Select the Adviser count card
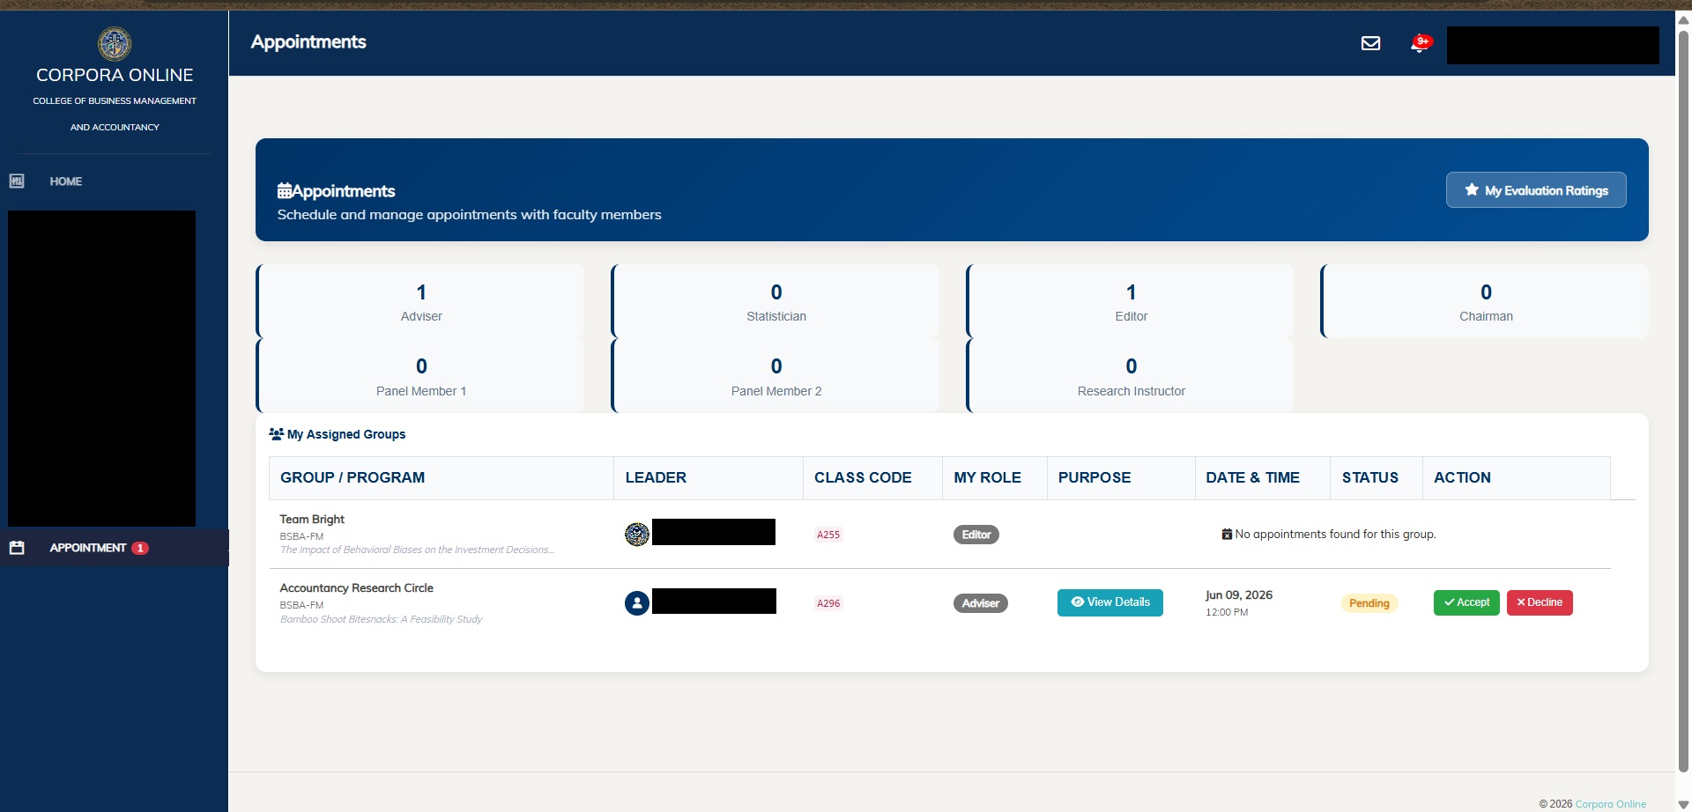 tap(420, 301)
